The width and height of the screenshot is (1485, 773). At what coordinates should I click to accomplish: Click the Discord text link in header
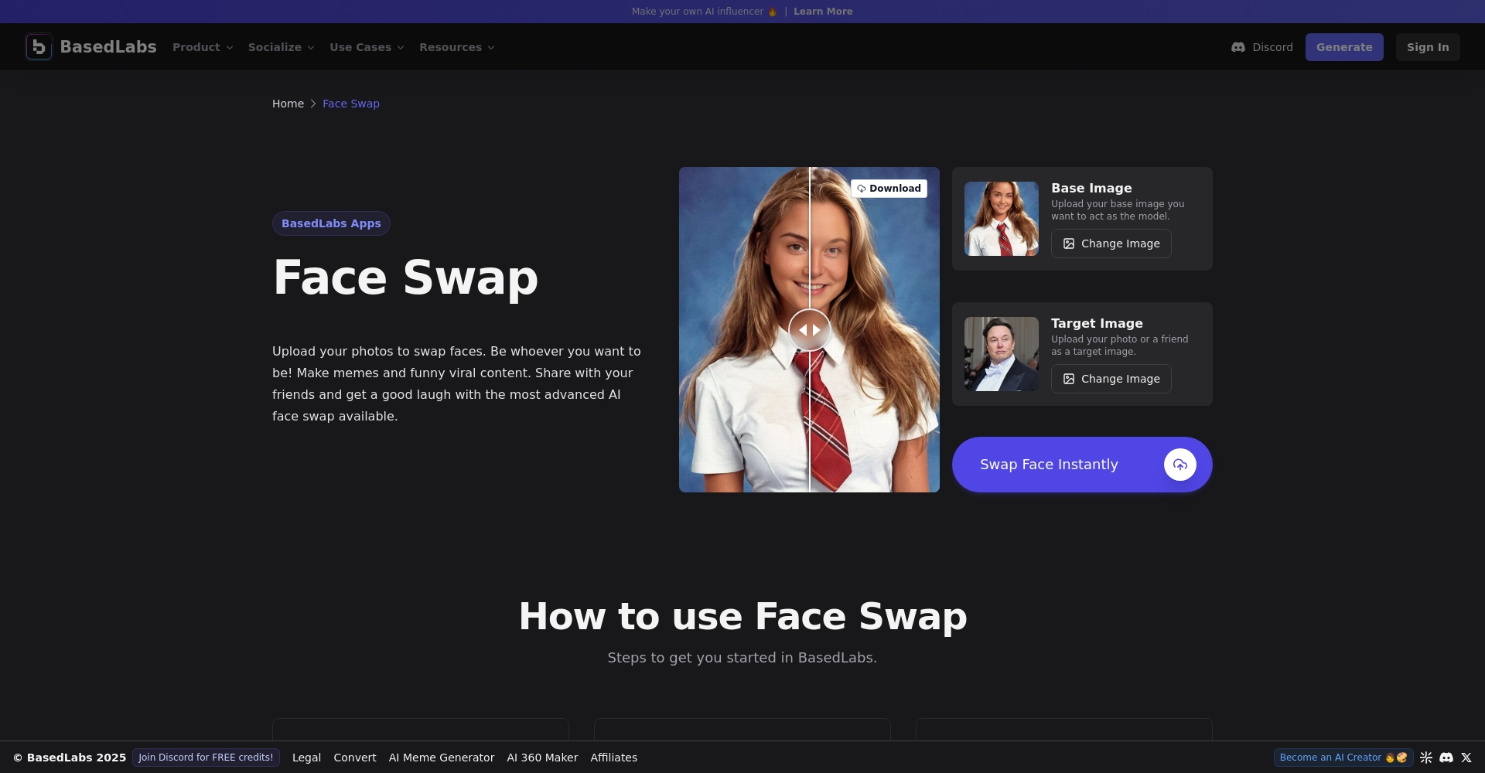(x=1272, y=47)
